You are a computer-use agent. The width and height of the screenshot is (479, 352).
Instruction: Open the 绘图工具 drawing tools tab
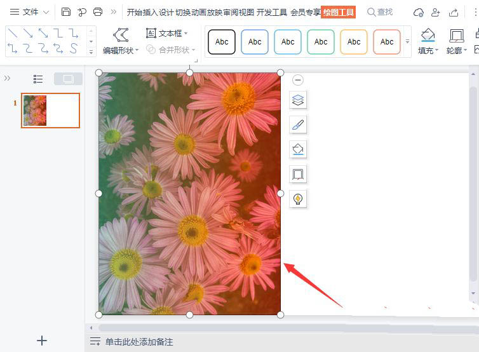[x=338, y=12]
